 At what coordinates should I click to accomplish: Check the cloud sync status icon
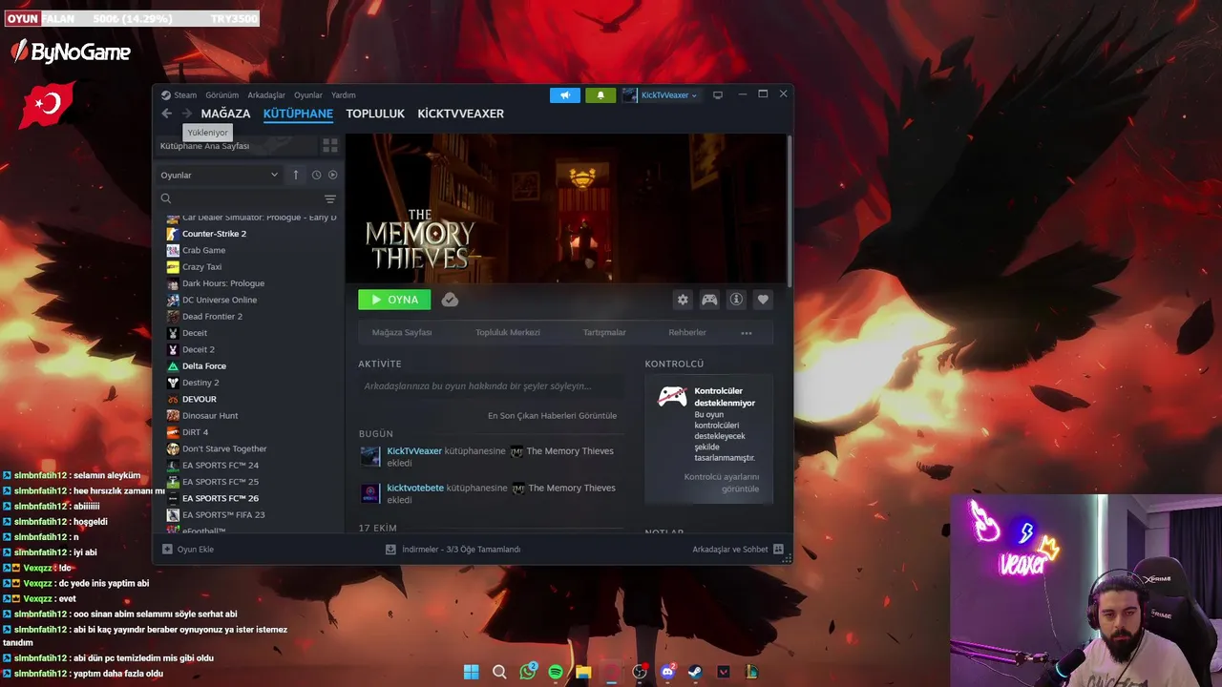click(x=450, y=300)
